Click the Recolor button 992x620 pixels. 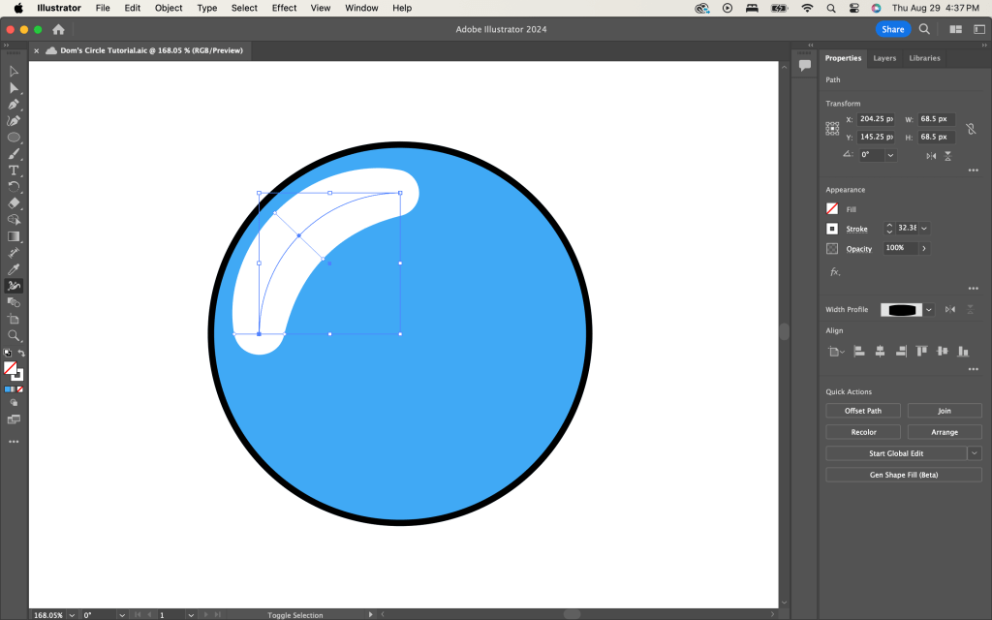pos(862,432)
